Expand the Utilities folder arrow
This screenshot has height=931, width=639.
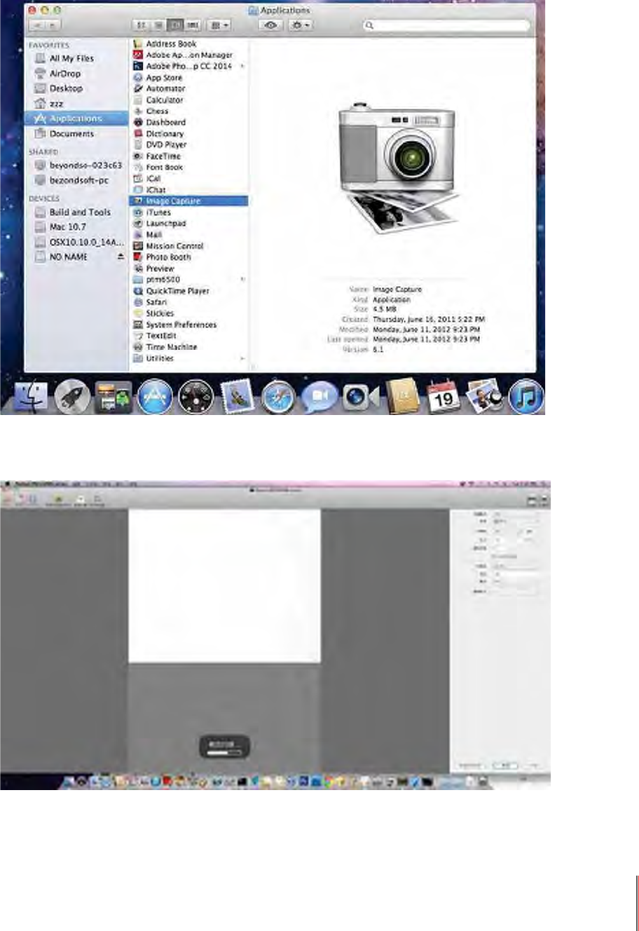tap(242, 358)
